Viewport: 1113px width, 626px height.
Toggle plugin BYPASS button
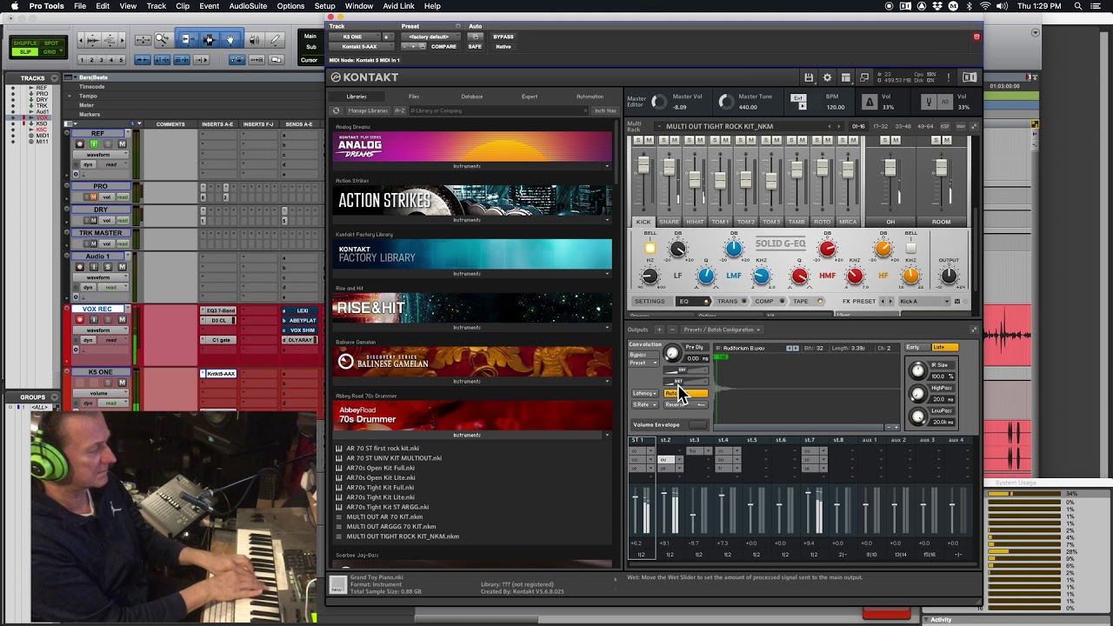(x=503, y=37)
